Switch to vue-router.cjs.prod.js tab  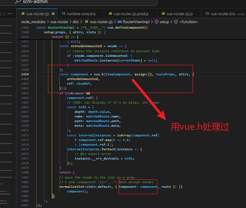[130, 14]
